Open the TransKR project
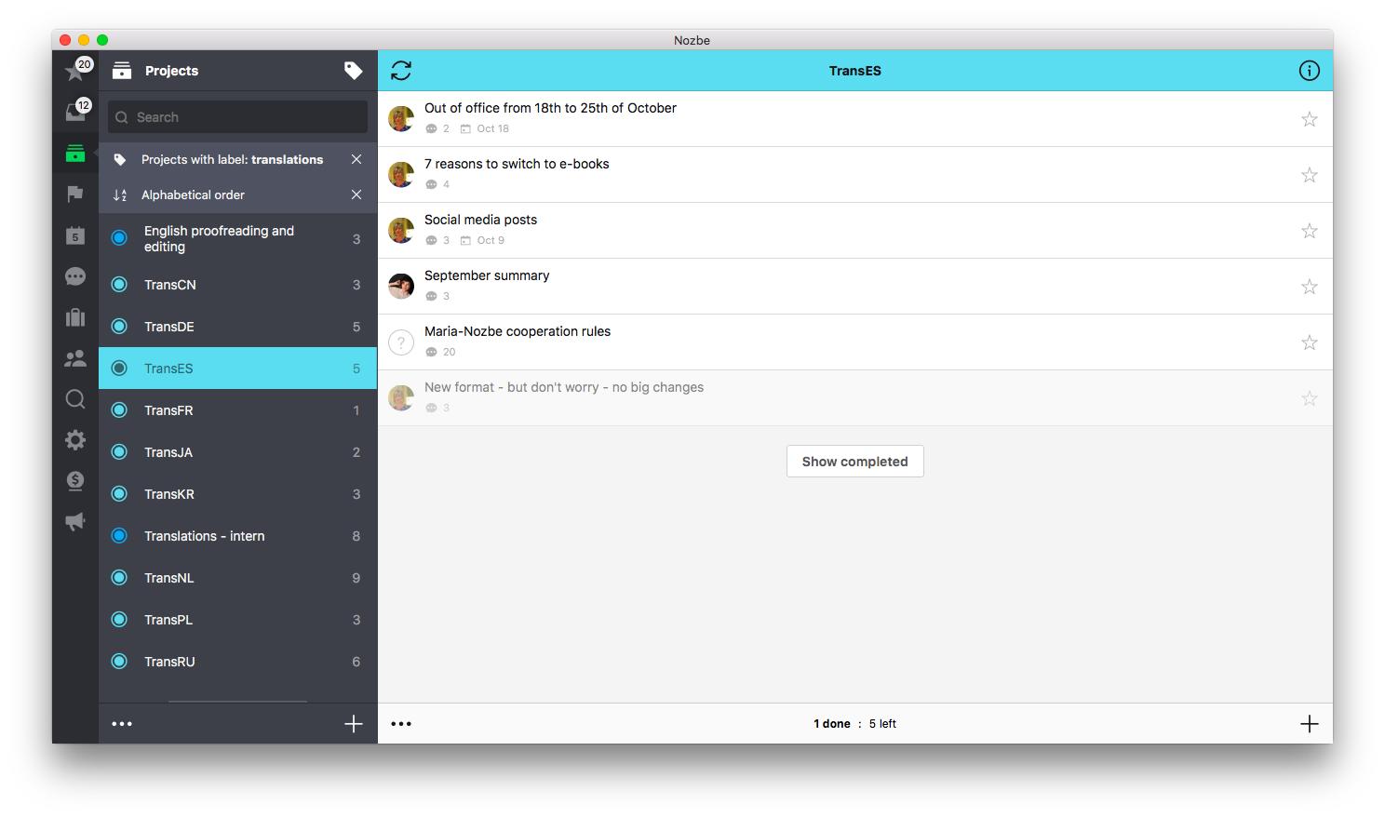1385x818 pixels. click(x=237, y=494)
